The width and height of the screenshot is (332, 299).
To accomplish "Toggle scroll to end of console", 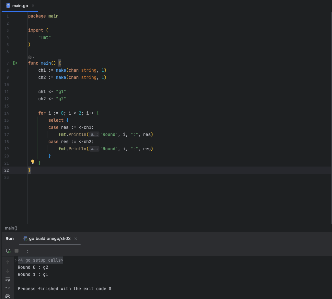I will (x=8, y=288).
